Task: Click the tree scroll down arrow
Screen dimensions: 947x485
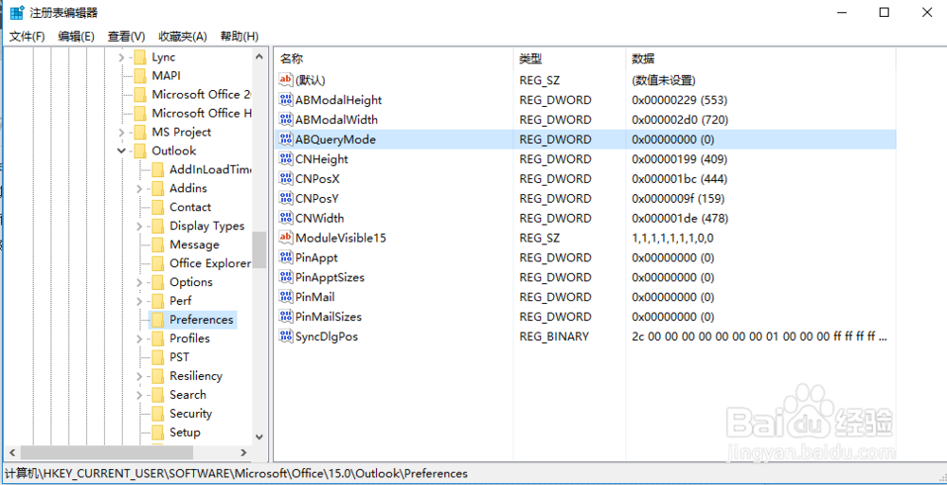Action: click(x=259, y=436)
